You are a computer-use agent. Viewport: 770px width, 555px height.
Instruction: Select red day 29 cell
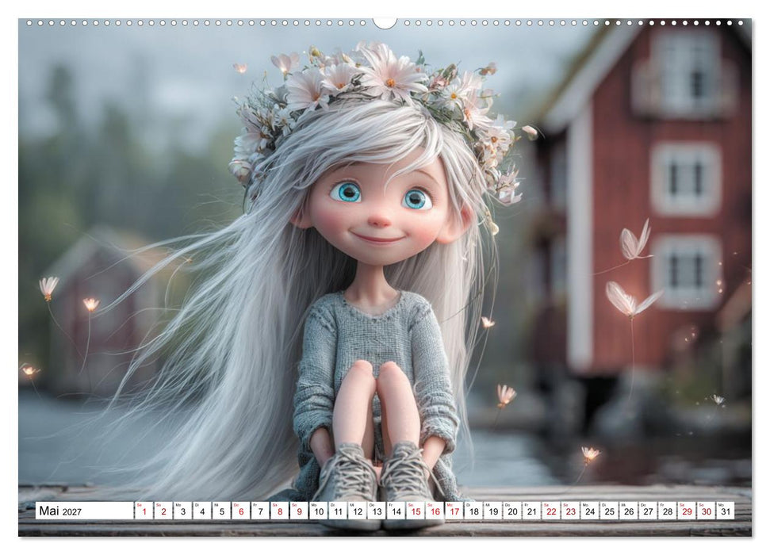(x=687, y=511)
